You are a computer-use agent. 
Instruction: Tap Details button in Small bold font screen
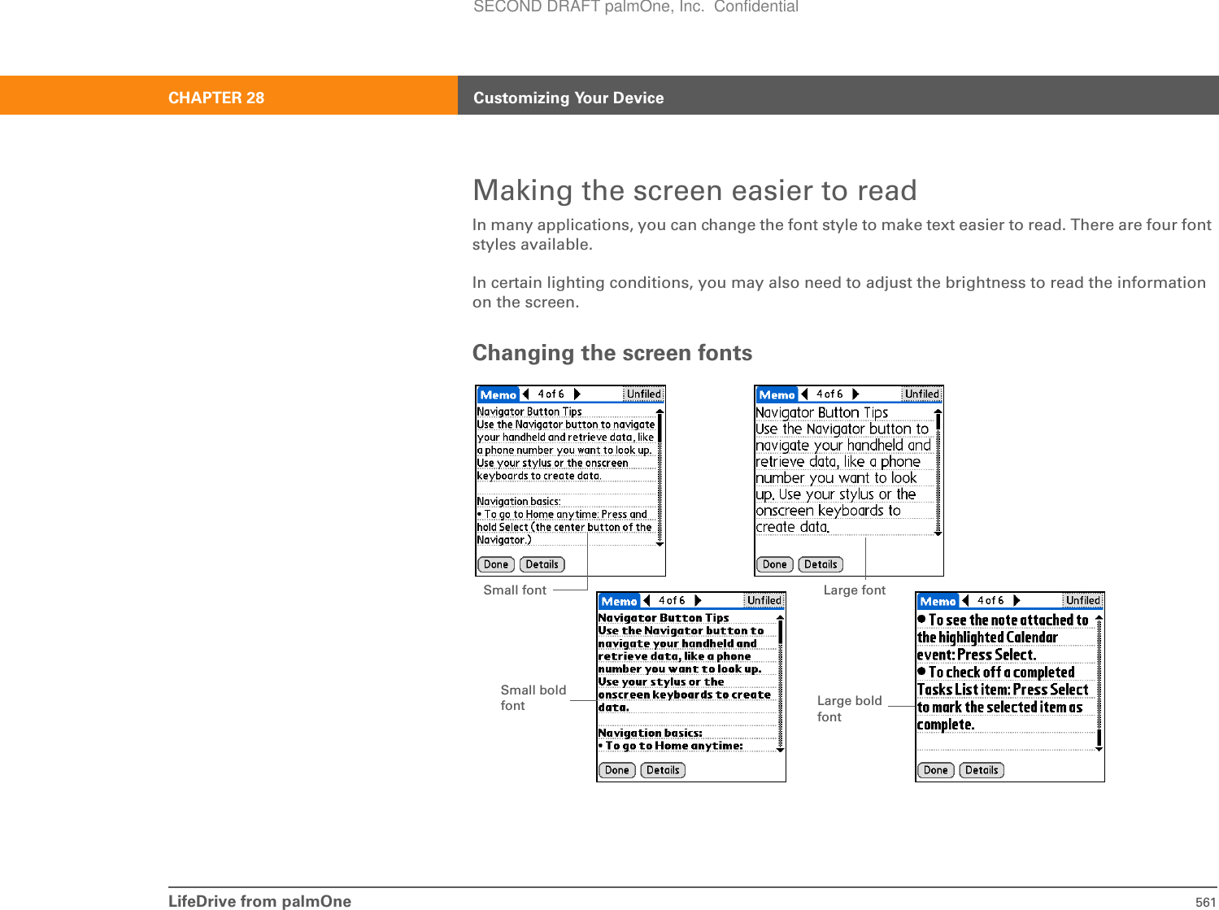[x=663, y=770]
